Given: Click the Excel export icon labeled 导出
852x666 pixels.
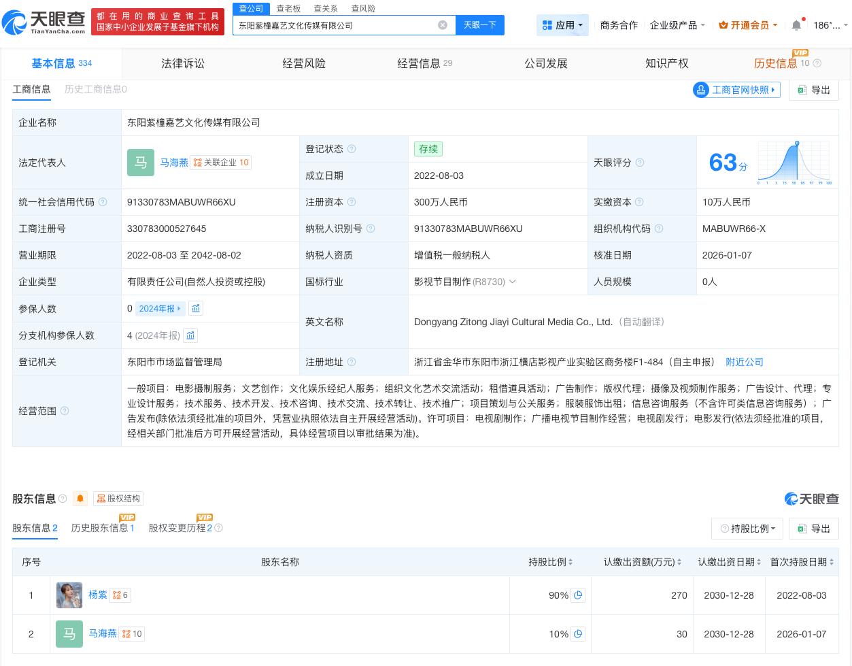Looking at the screenshot, I should click(x=813, y=529).
